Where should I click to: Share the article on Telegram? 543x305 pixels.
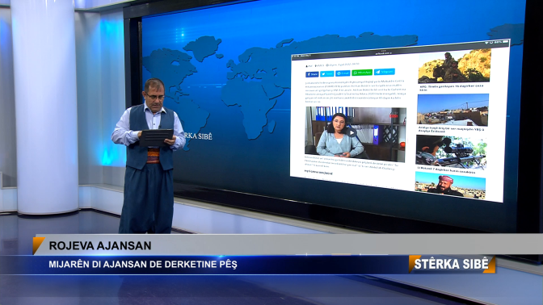[385, 72]
